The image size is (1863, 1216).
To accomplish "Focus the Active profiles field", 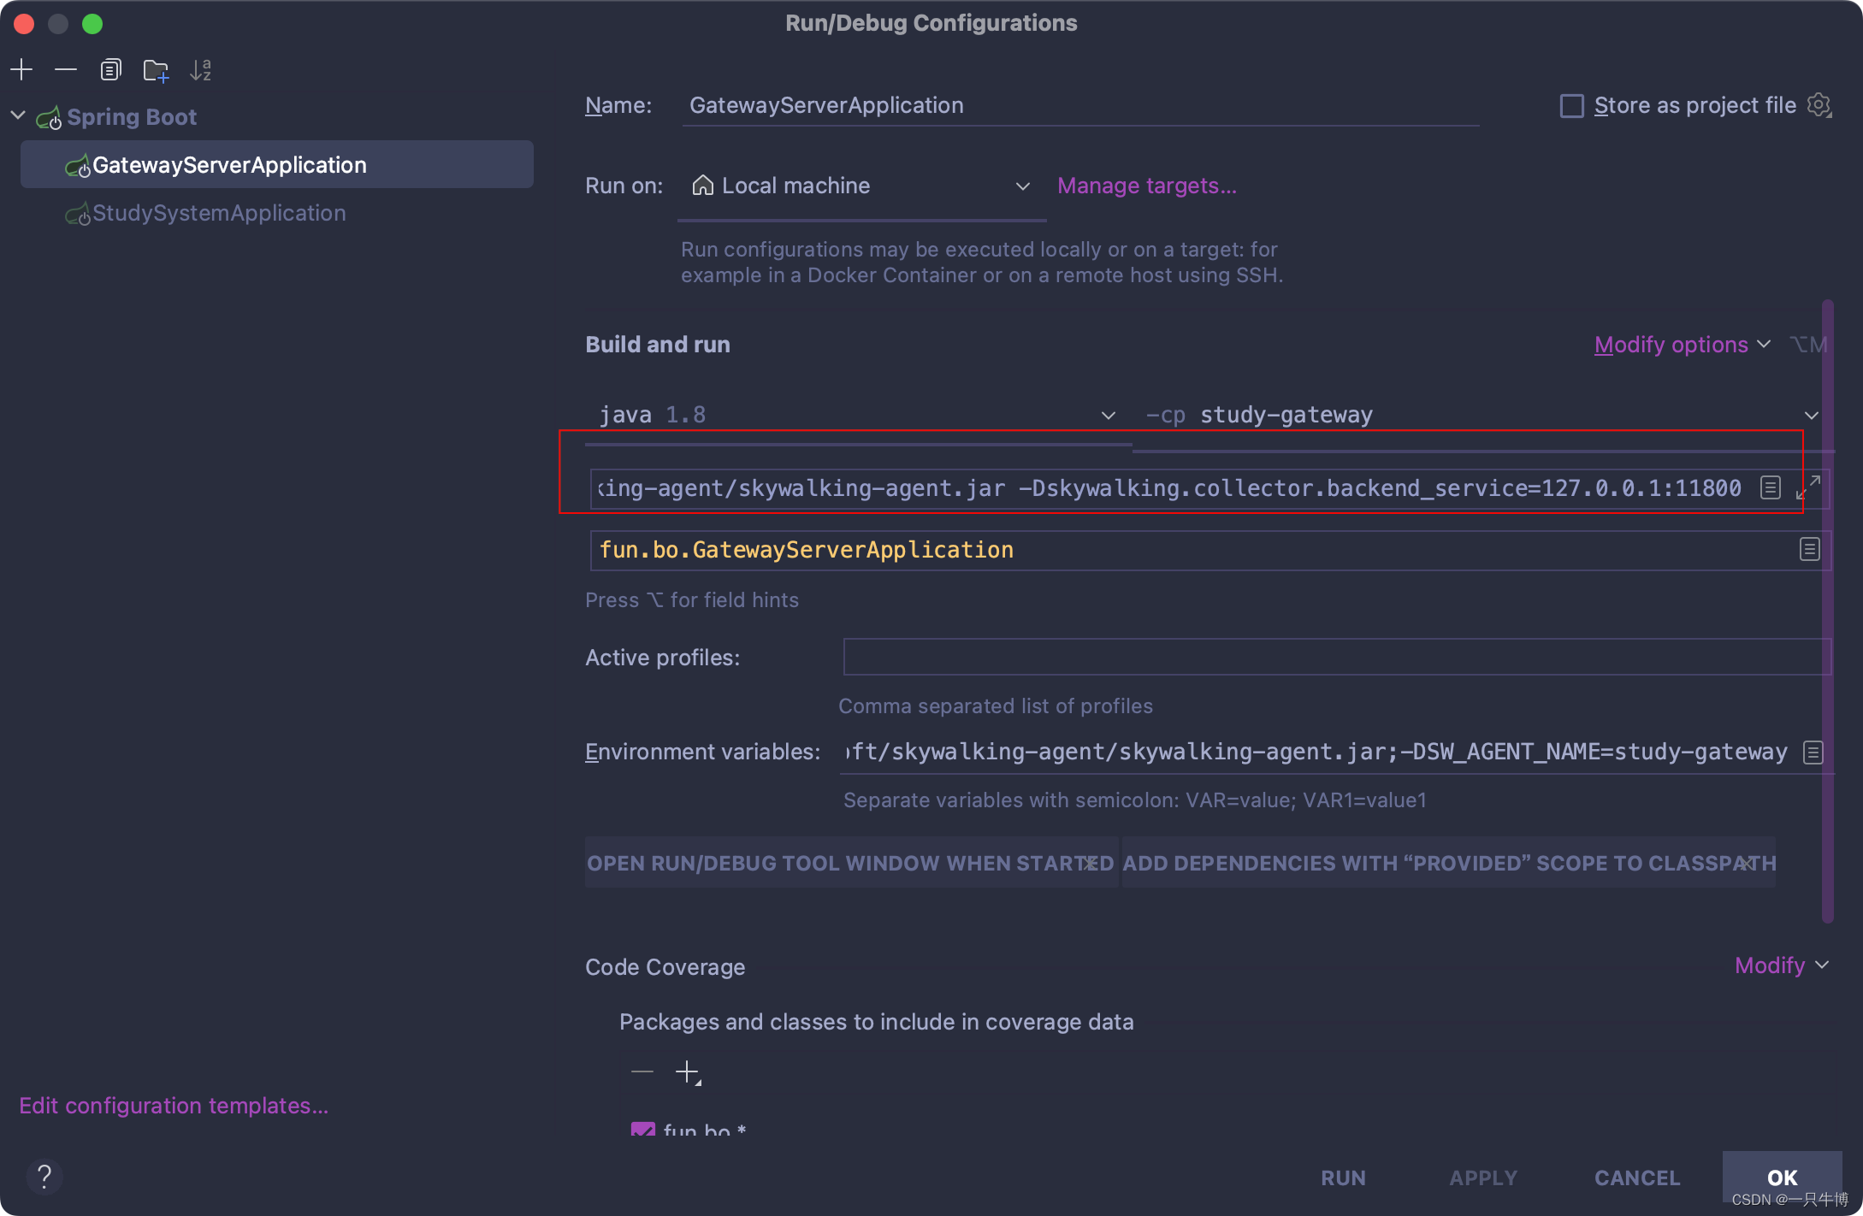I will 1336,657.
